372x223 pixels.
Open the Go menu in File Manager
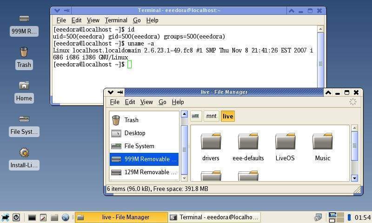click(x=162, y=102)
